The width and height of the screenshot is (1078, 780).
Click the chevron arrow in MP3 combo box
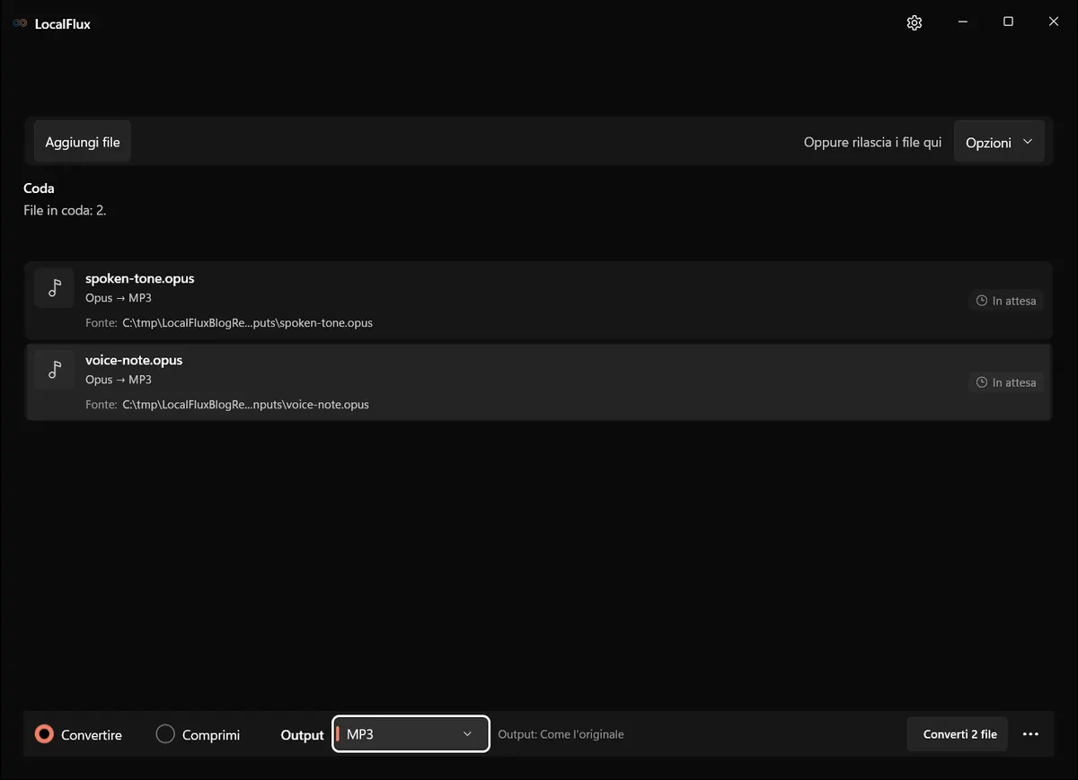click(x=467, y=734)
